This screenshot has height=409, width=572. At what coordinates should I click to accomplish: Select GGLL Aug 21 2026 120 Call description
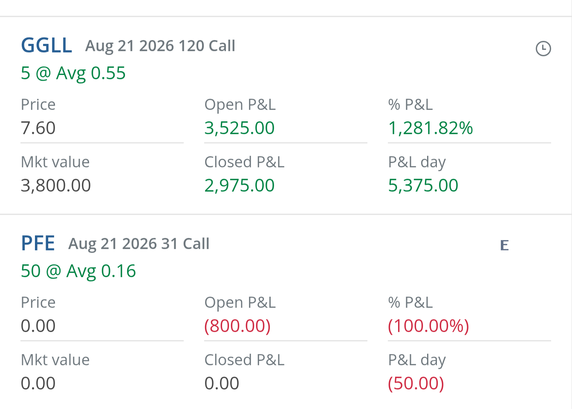[160, 46]
